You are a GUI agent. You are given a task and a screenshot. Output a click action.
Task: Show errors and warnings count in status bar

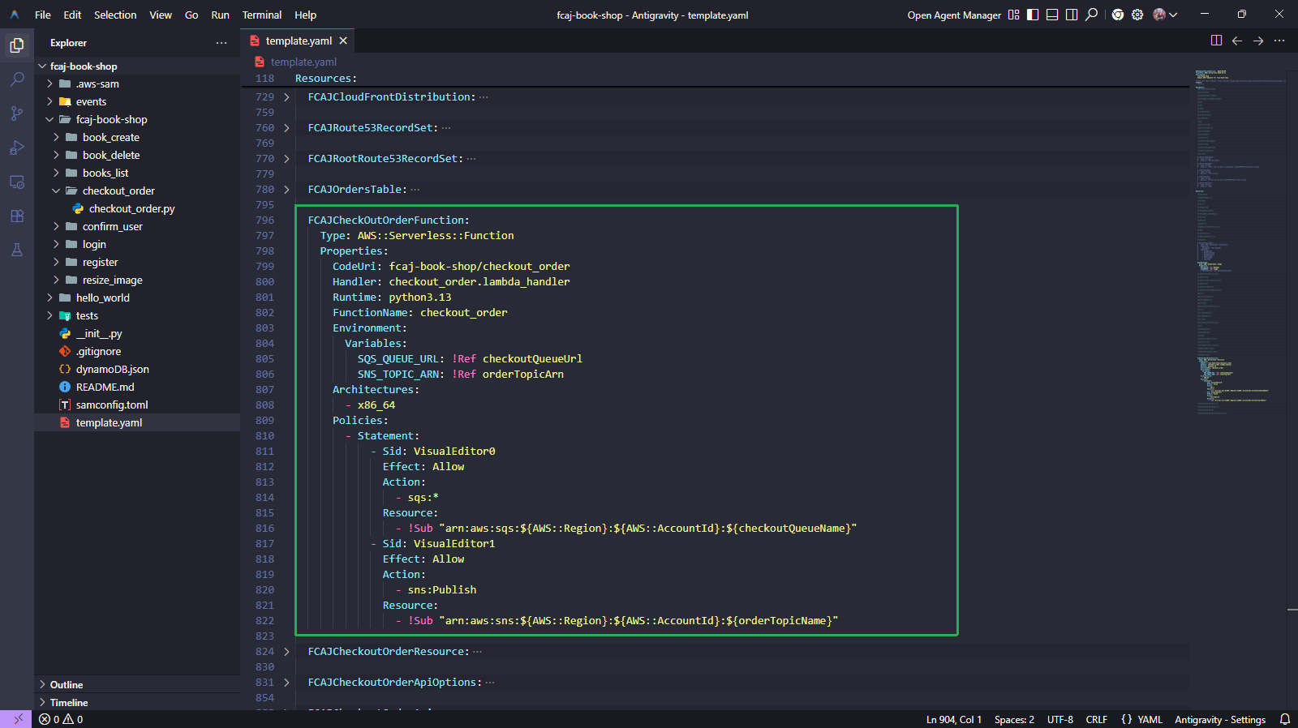tap(61, 719)
